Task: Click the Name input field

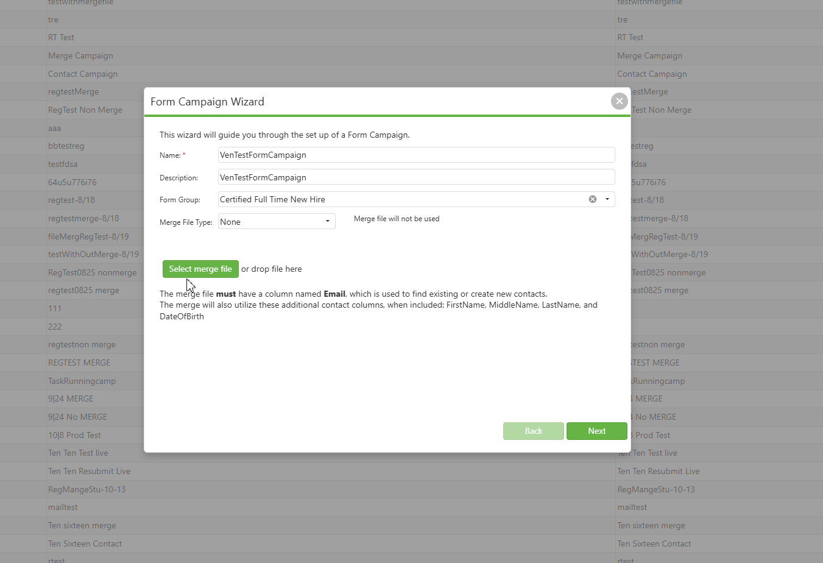Action: pos(416,155)
